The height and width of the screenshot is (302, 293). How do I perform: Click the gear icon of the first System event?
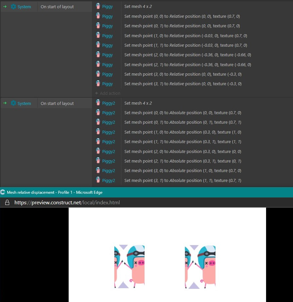(13, 7)
